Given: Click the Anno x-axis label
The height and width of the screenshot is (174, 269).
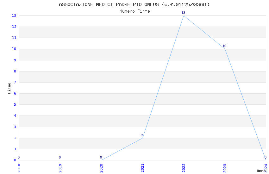Looking at the screenshot, I should point(261,171).
